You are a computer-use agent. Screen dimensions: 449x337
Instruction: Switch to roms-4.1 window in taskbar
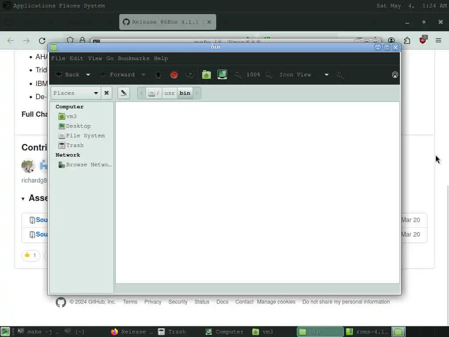click(367, 332)
